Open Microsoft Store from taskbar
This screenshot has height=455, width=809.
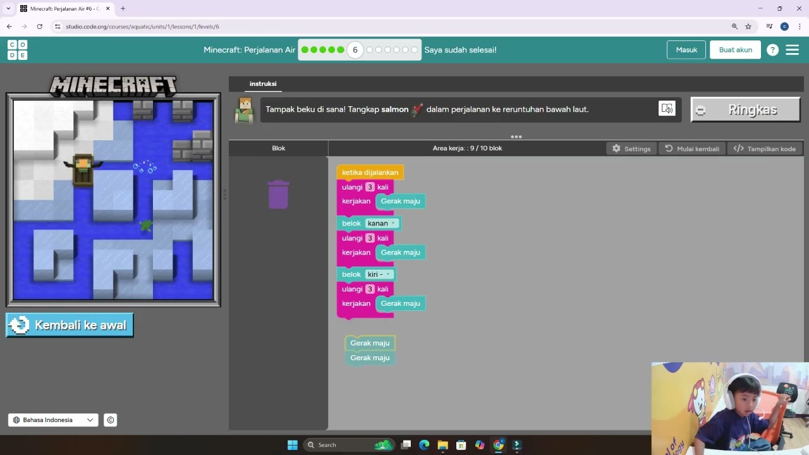(461, 445)
